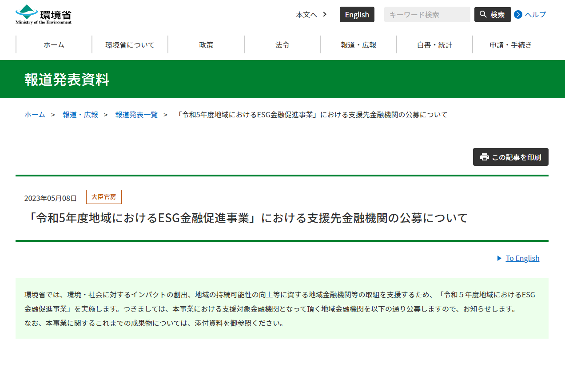Open the 申請・手続き menu item

(511, 44)
